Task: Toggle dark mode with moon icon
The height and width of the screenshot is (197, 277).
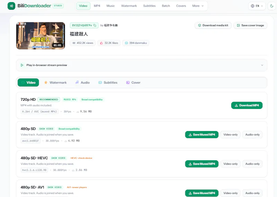Action: pos(272,6)
